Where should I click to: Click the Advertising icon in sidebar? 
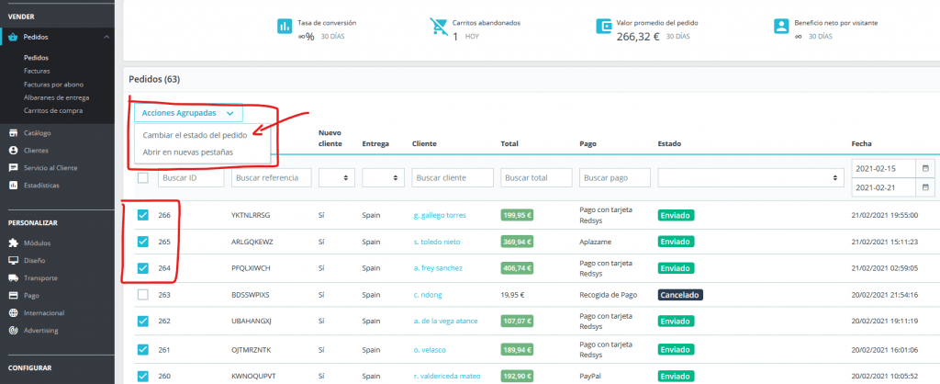pos(13,330)
